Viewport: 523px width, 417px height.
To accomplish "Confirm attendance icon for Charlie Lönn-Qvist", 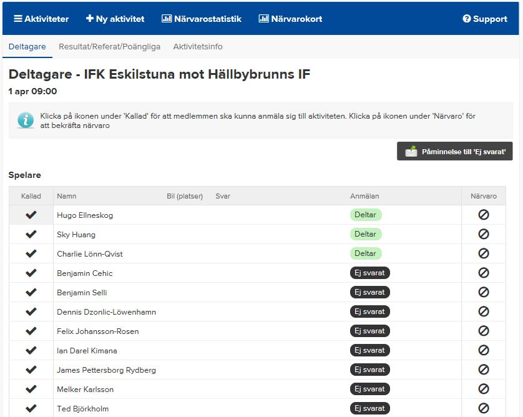I will click(484, 253).
